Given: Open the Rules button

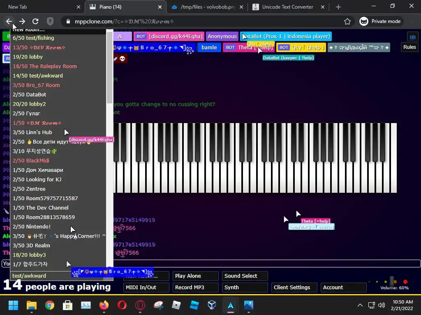Looking at the screenshot, I should click(x=409, y=47).
